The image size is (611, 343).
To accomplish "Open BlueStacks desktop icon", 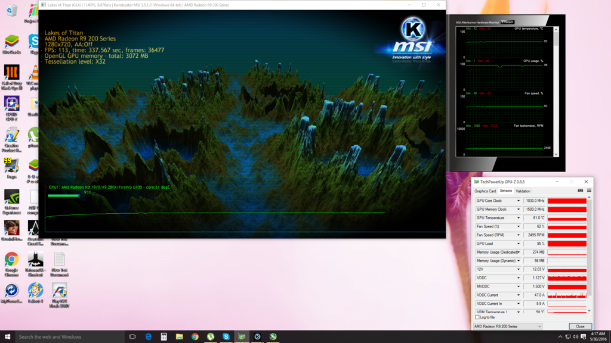I will (12, 44).
